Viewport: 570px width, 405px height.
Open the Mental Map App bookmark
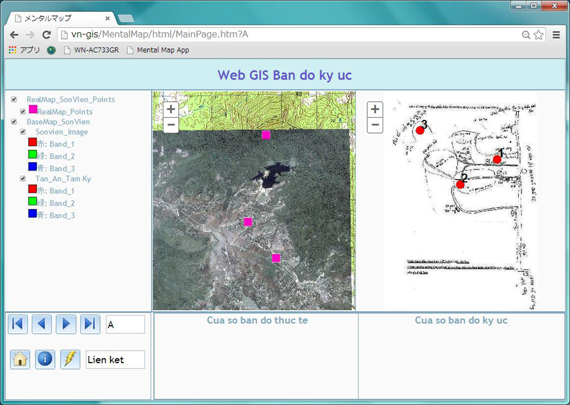[x=158, y=50]
